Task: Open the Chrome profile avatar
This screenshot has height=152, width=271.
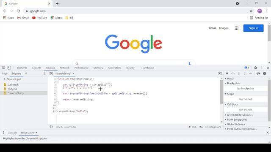Action: point(260,11)
